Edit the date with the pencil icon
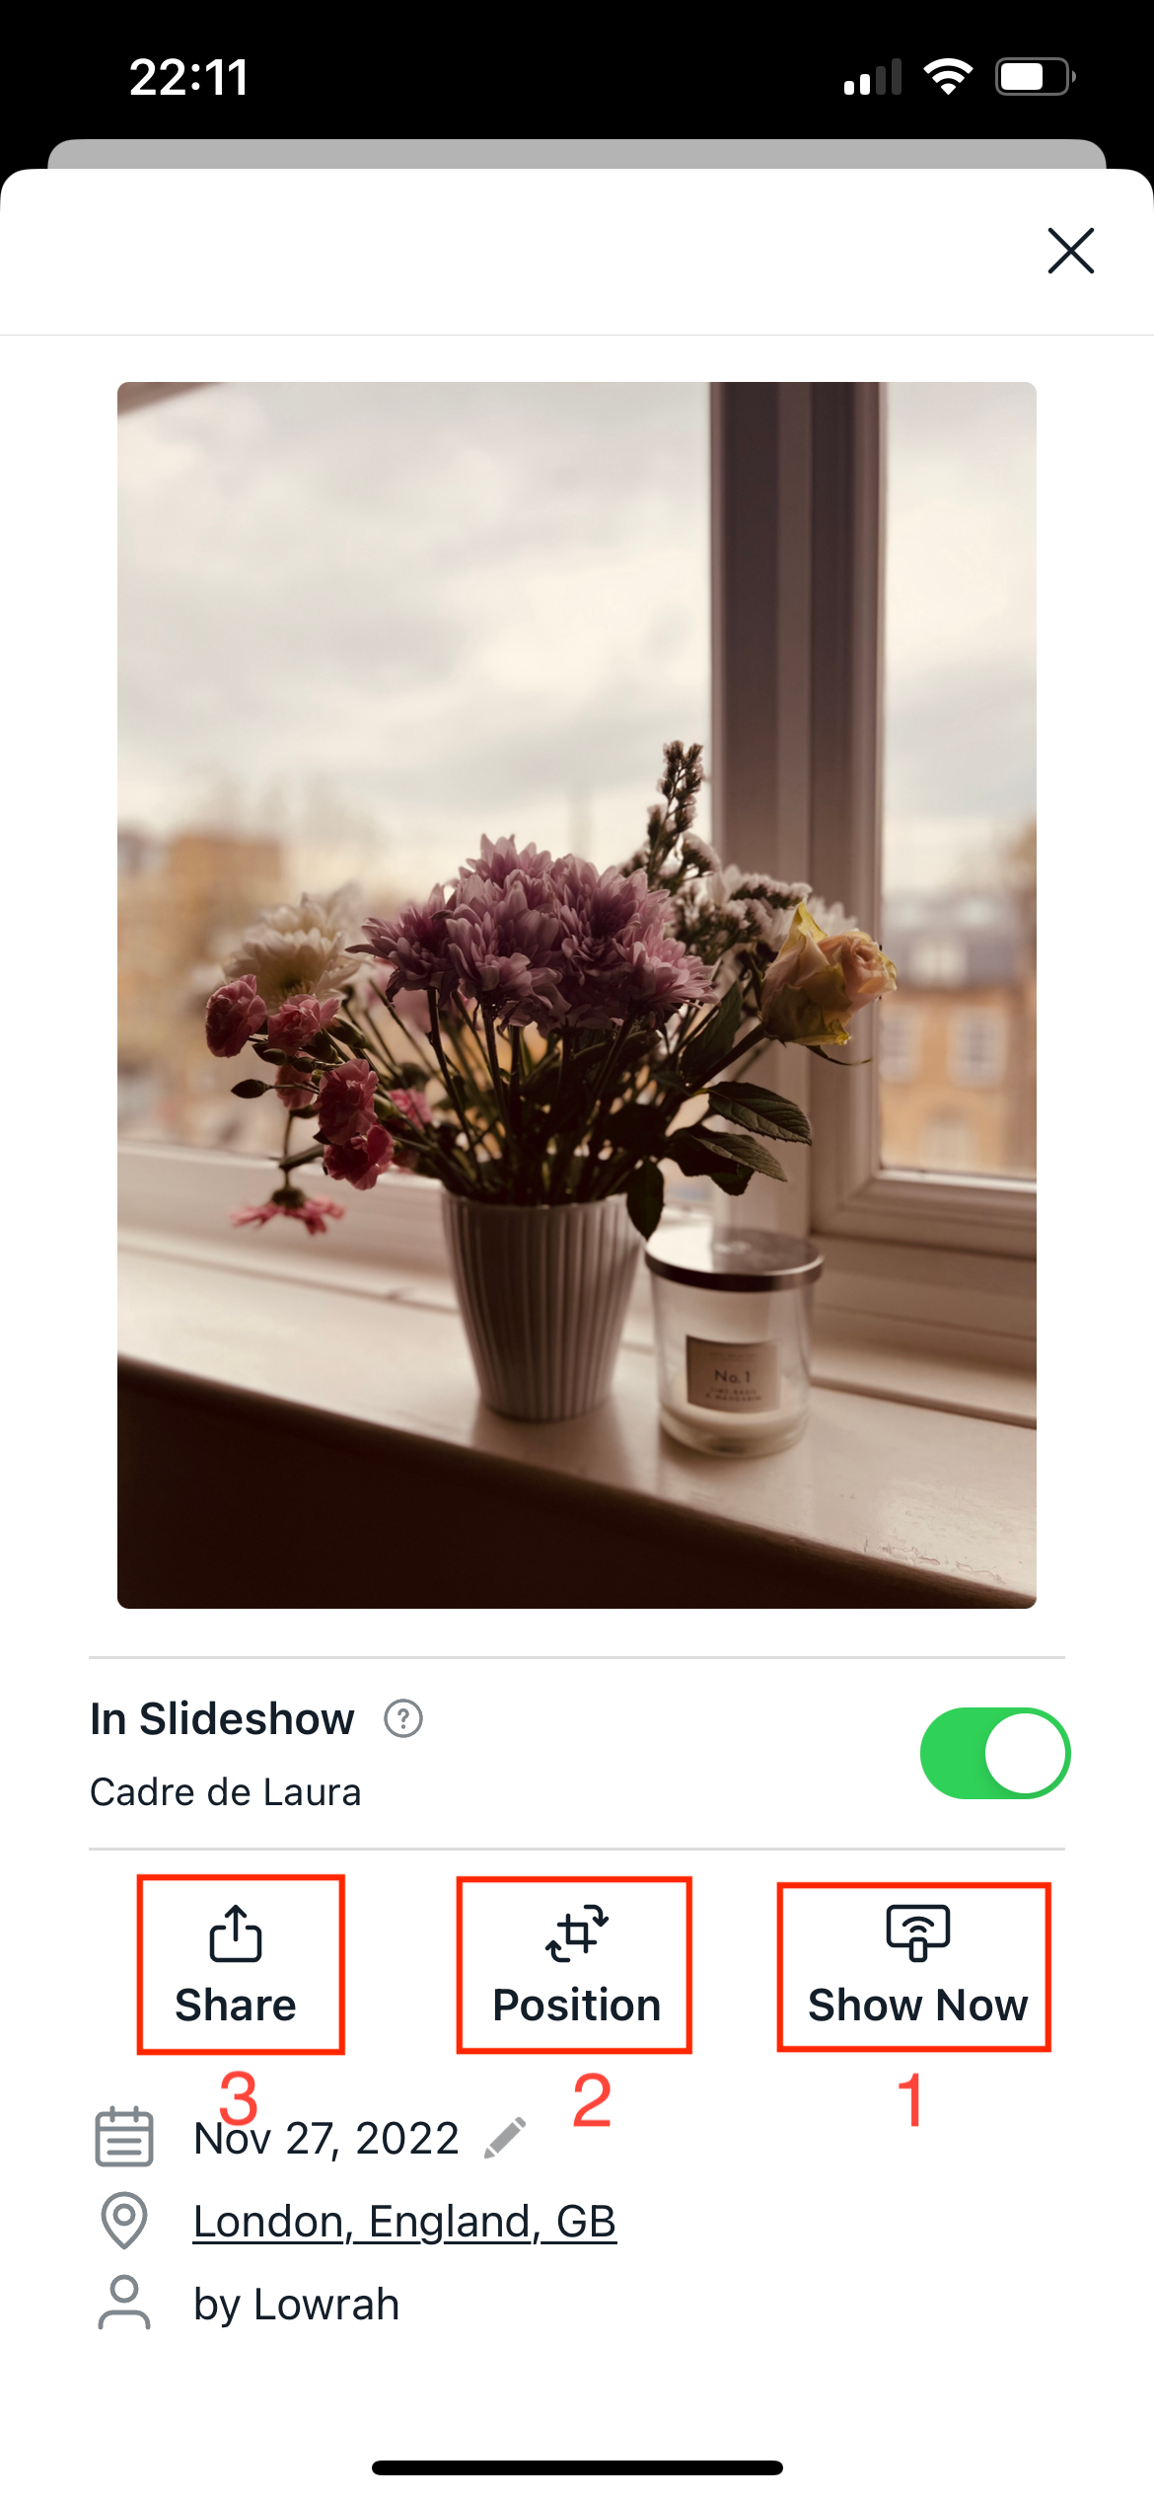 tap(505, 2139)
